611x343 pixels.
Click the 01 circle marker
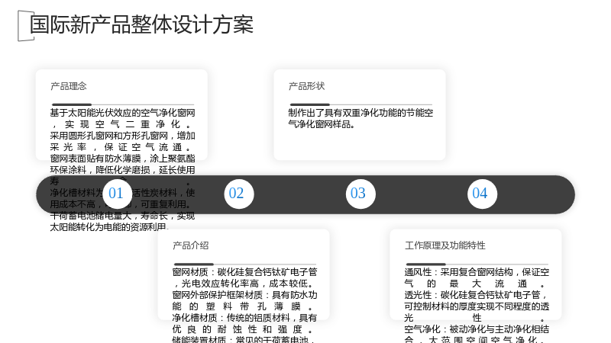[x=118, y=194]
